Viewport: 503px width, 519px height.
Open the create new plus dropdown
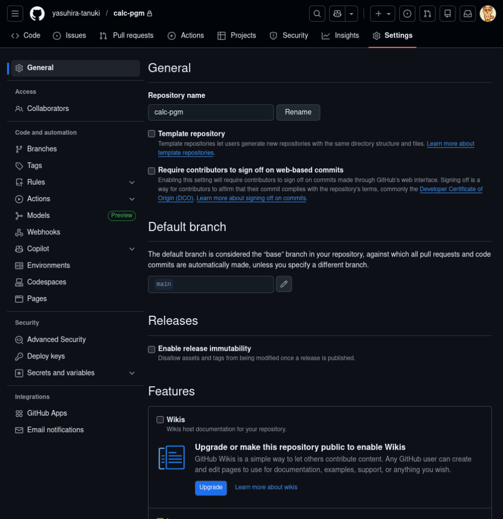click(383, 14)
